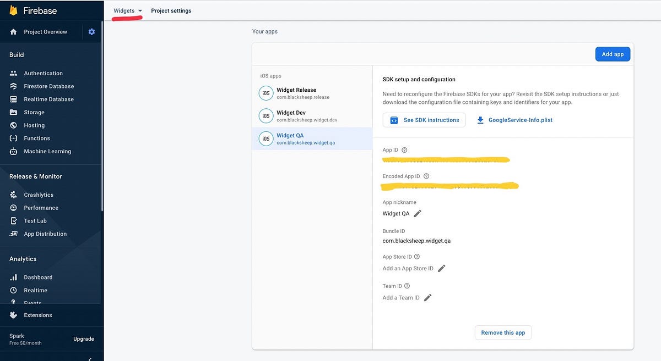
Task: Click pencil to add App Store ID
Action: 441,269
